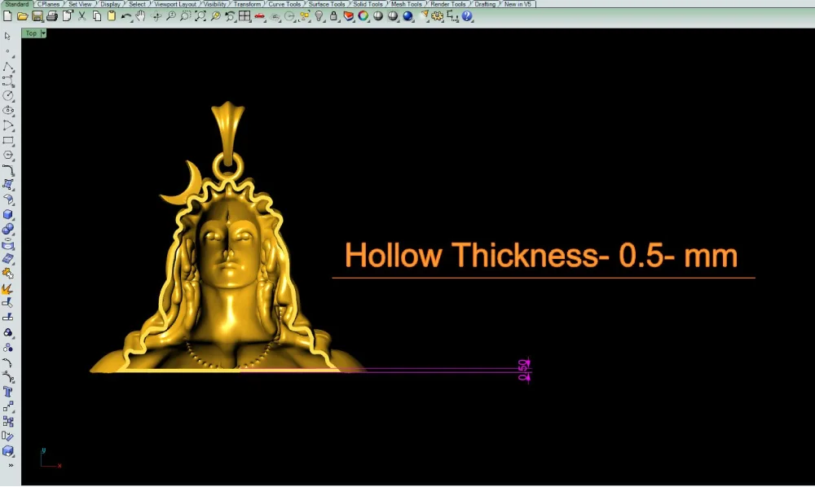Click the light bulb Hide objects icon

[319, 16]
